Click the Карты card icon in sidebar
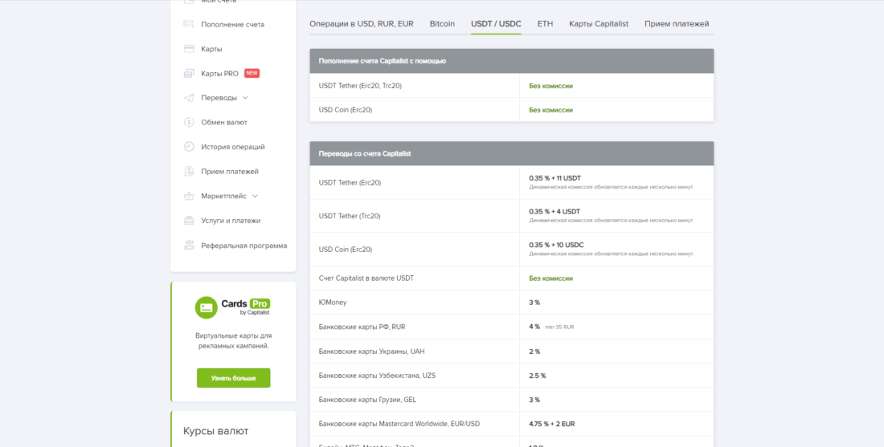Viewport: 884px width, 447px height. click(x=189, y=49)
